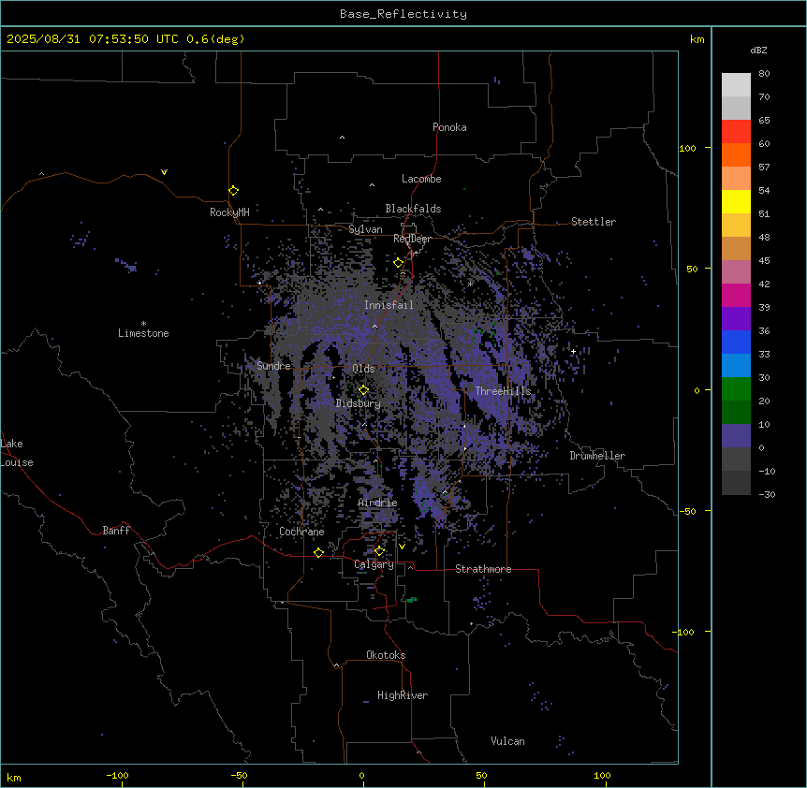Pick the violet 39-36 dBZ legend swatch
The width and height of the screenshot is (807, 788).
736,319
